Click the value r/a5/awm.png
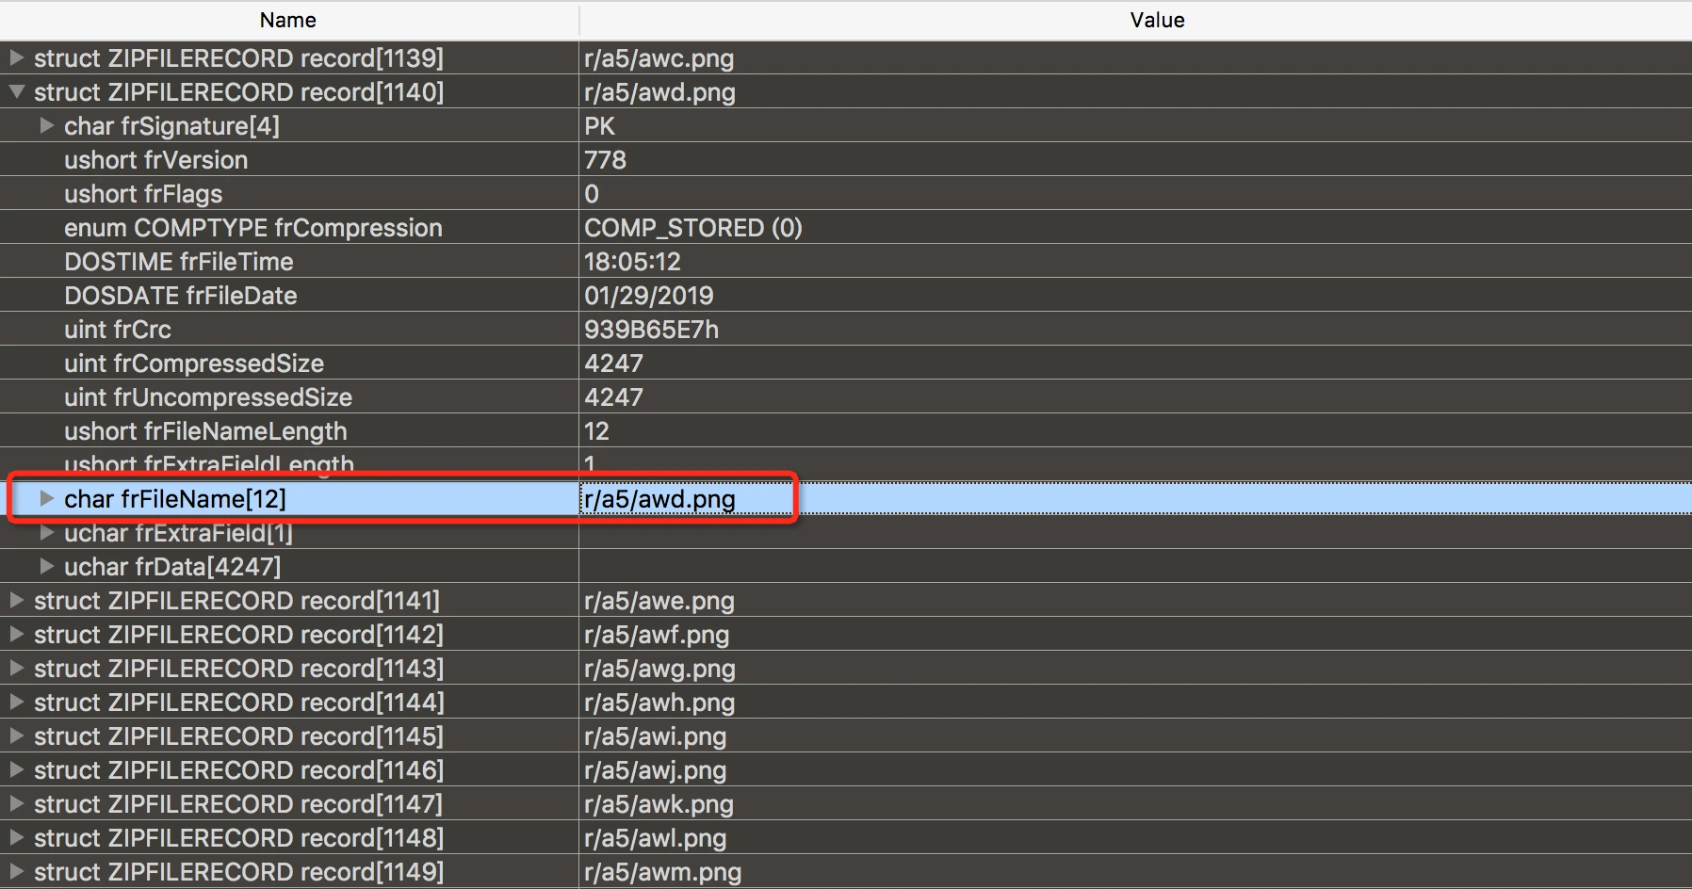The width and height of the screenshot is (1692, 889). (x=663, y=872)
